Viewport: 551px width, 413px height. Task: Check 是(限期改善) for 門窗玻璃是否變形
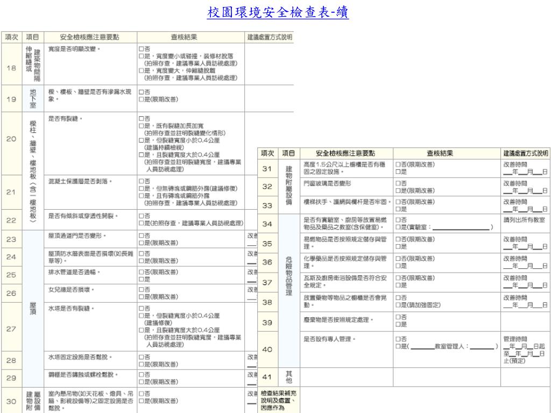tap(398, 191)
